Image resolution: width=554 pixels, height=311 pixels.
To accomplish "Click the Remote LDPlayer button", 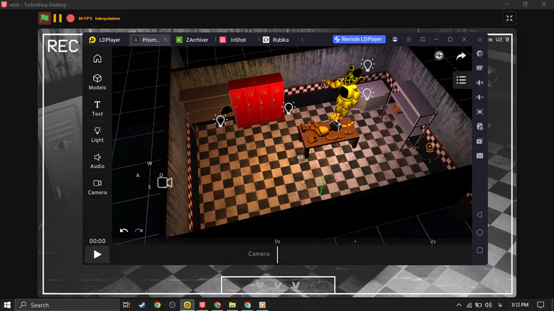I will tap(359, 39).
